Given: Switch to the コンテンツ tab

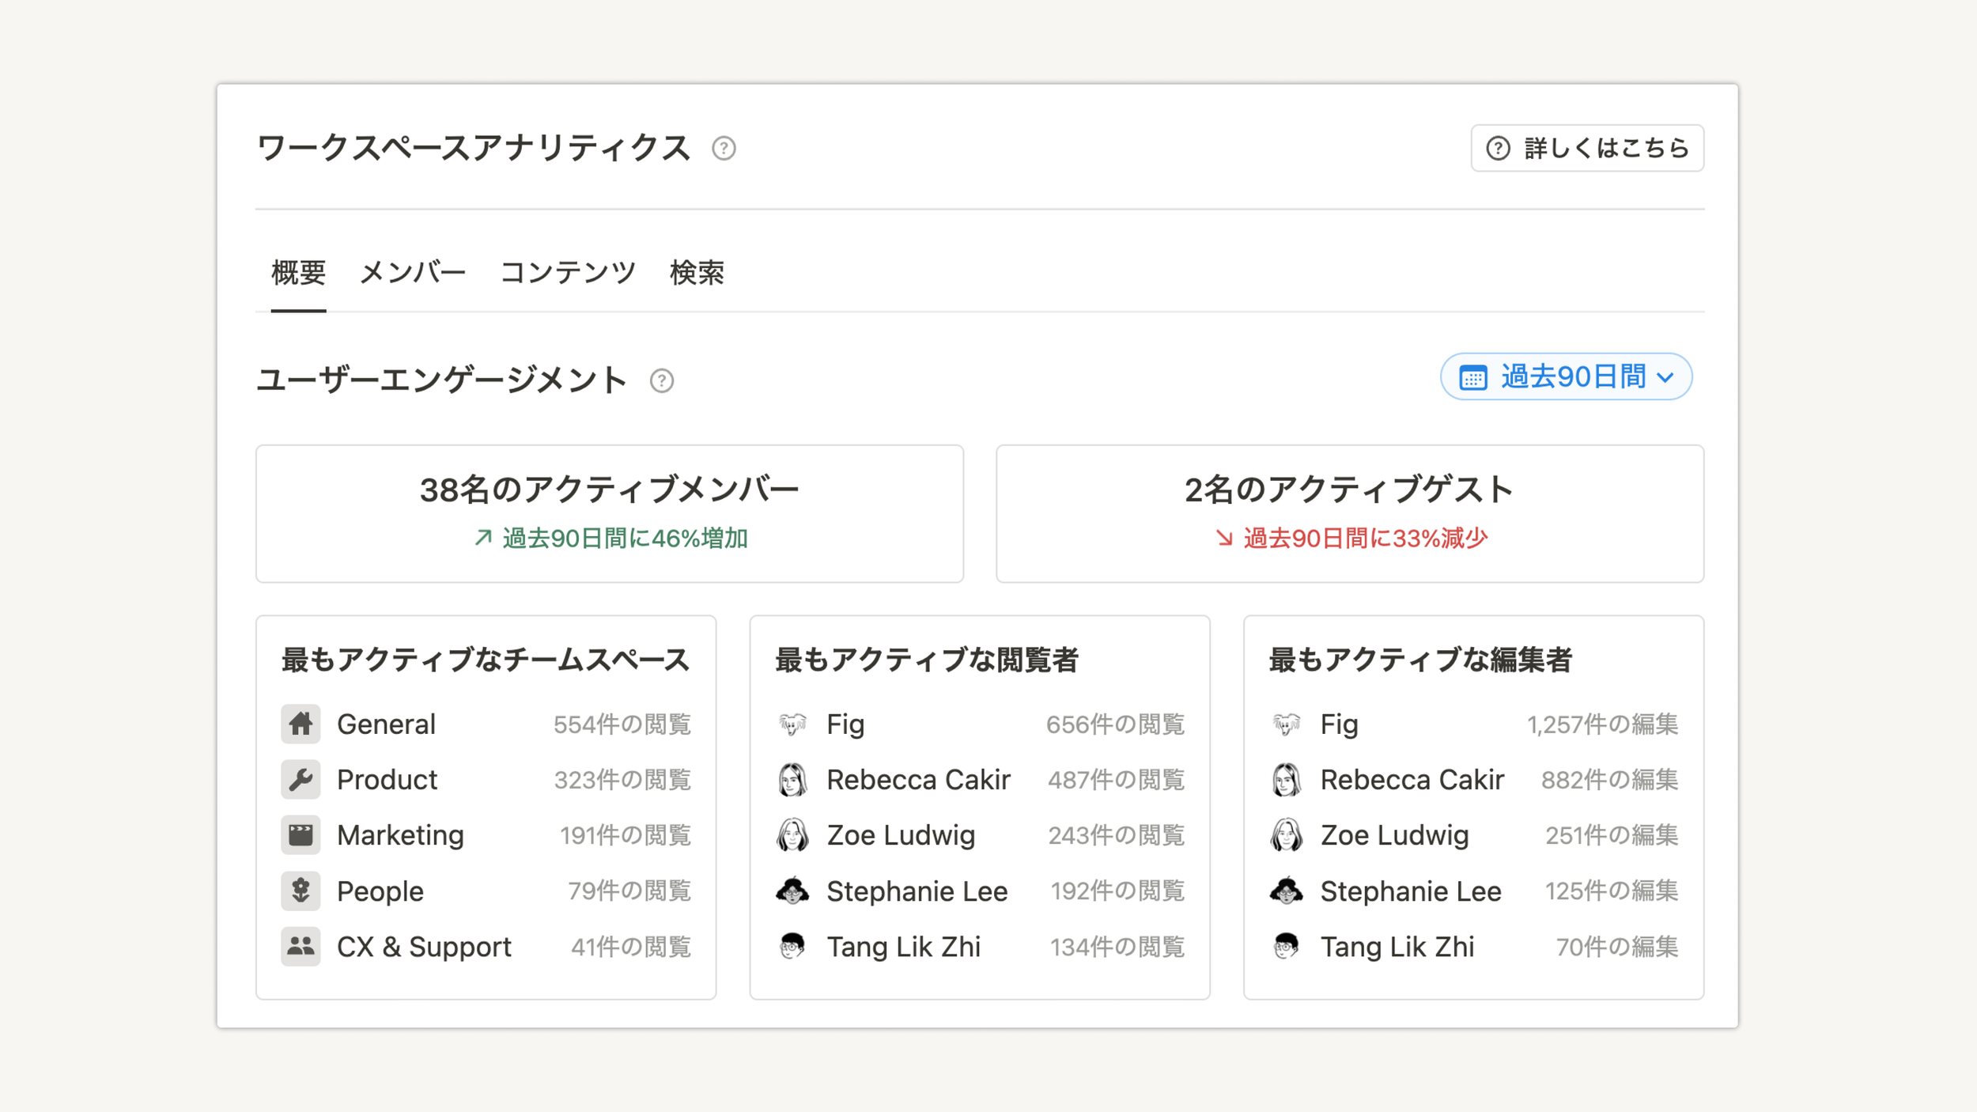Looking at the screenshot, I should (568, 273).
